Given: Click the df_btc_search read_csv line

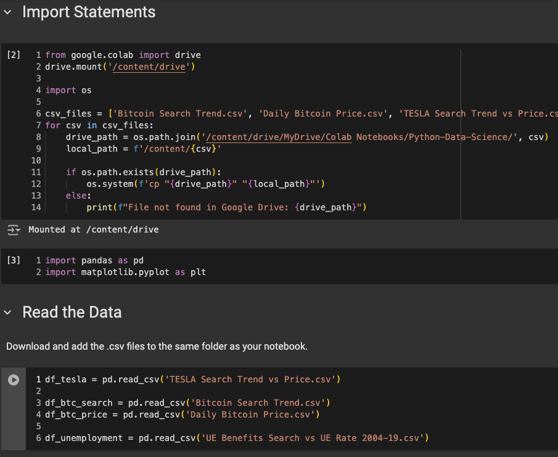Looking at the screenshot, I should tap(187, 403).
